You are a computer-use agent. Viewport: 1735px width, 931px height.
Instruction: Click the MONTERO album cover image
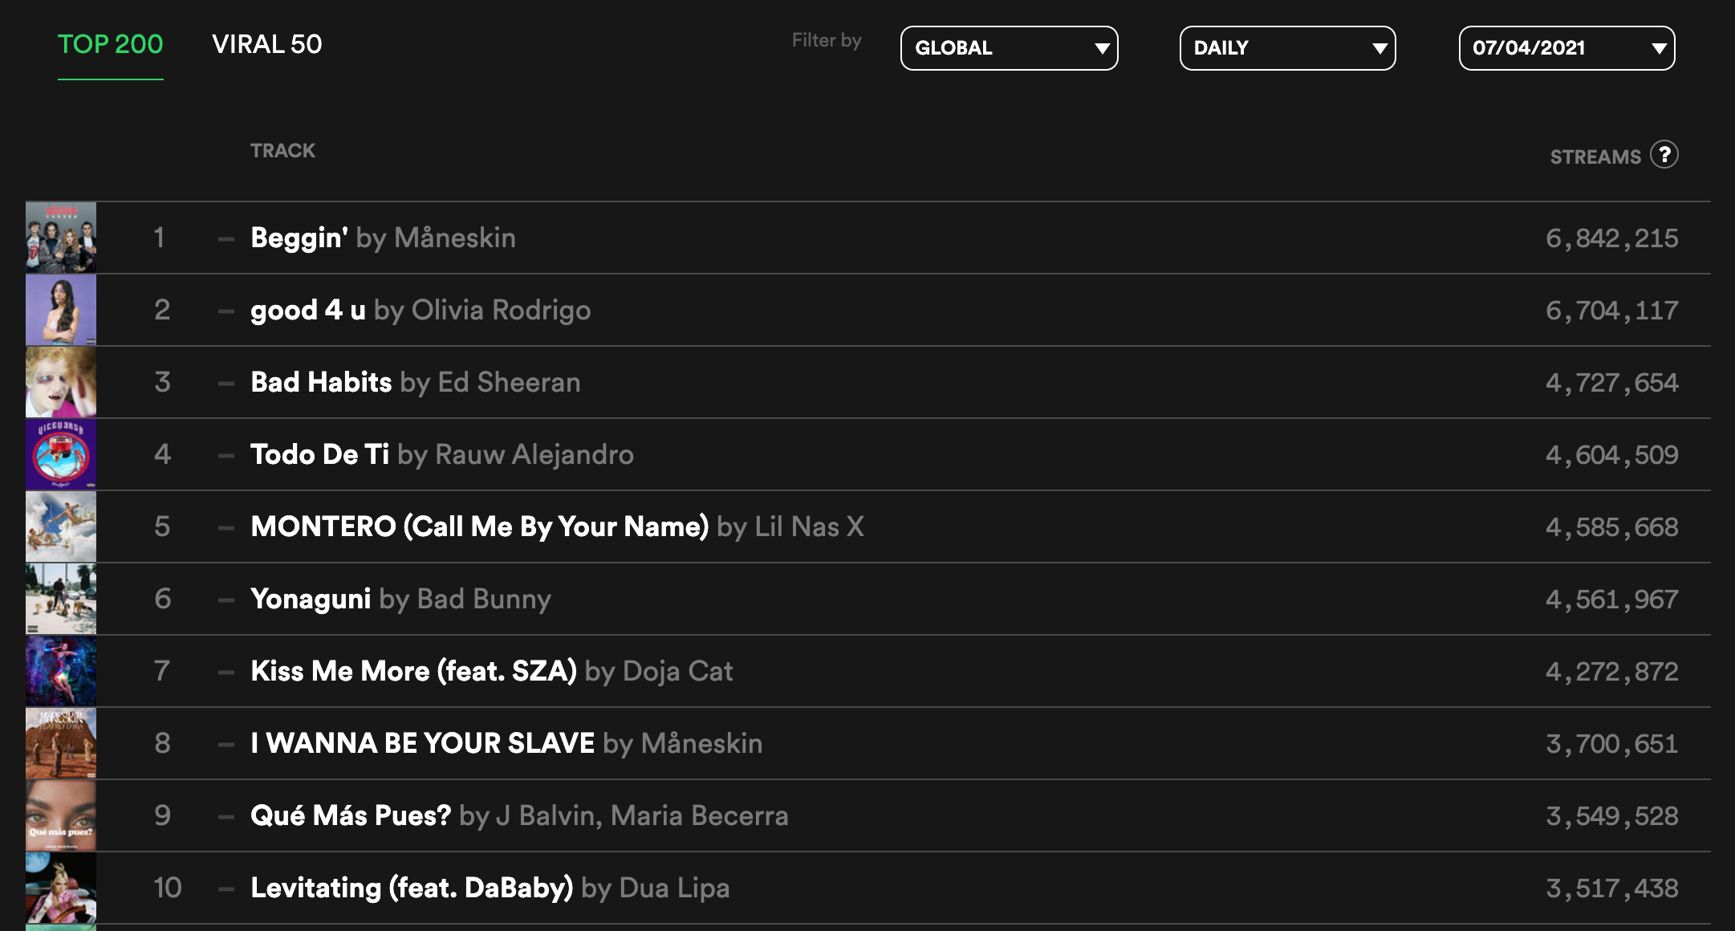point(61,526)
